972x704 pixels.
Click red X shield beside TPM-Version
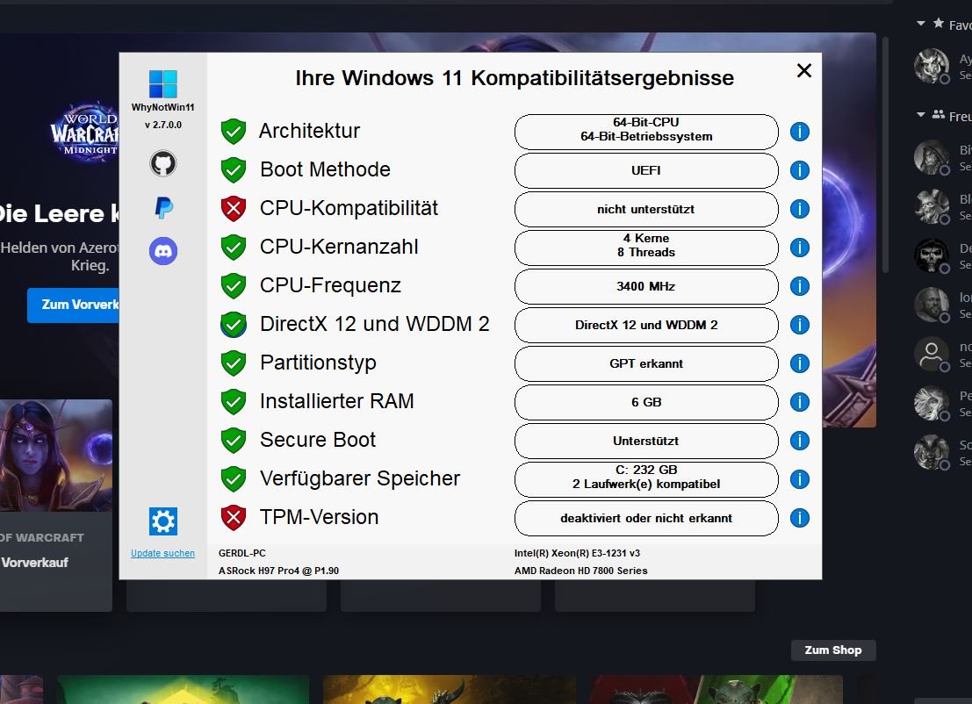click(x=234, y=517)
